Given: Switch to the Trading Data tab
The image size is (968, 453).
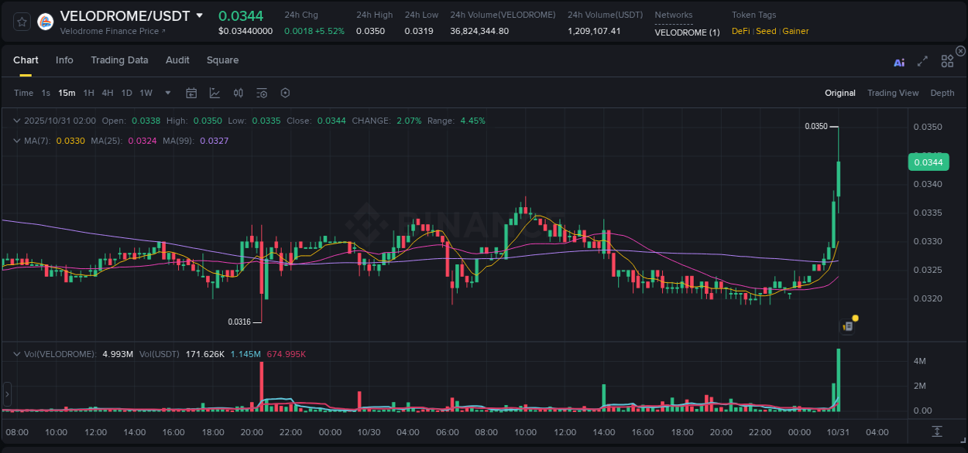Looking at the screenshot, I should (x=119, y=60).
